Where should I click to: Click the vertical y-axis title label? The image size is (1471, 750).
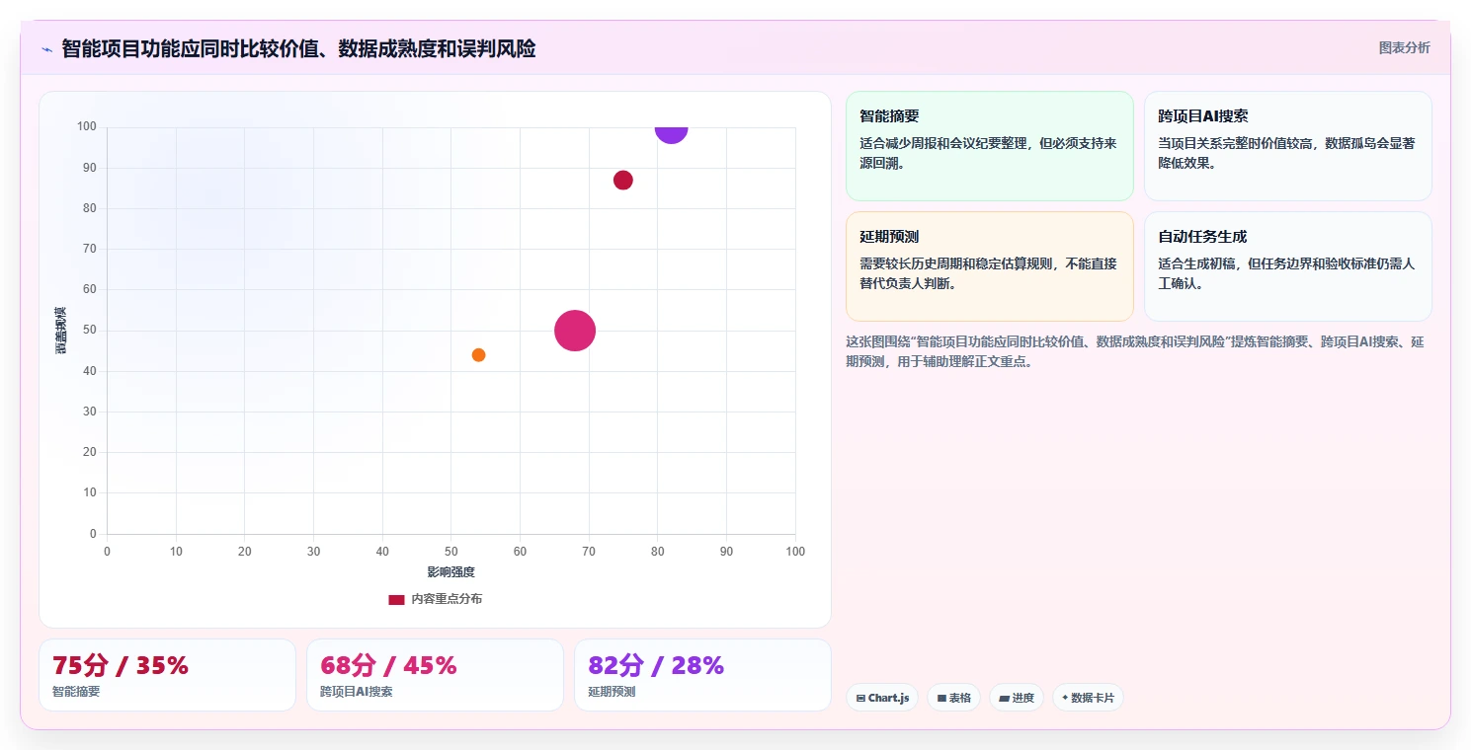(x=61, y=331)
